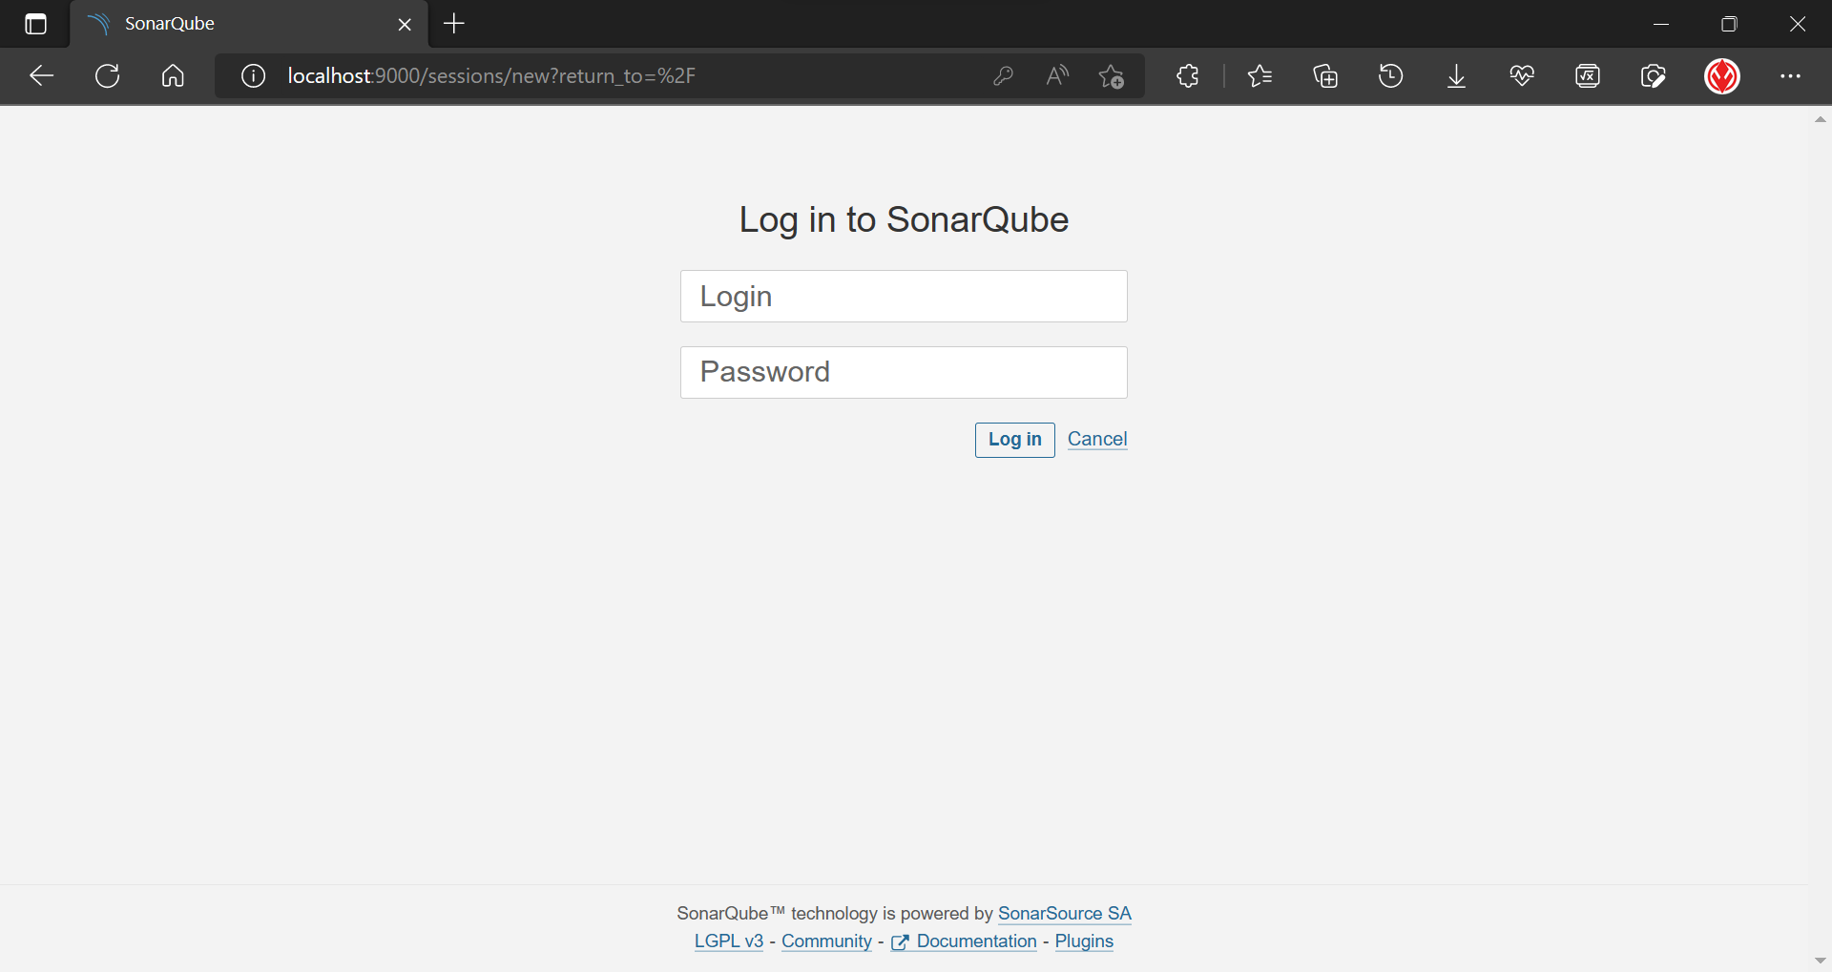This screenshot has width=1832, height=972.
Task: Open the Downloads icon
Action: (1456, 76)
